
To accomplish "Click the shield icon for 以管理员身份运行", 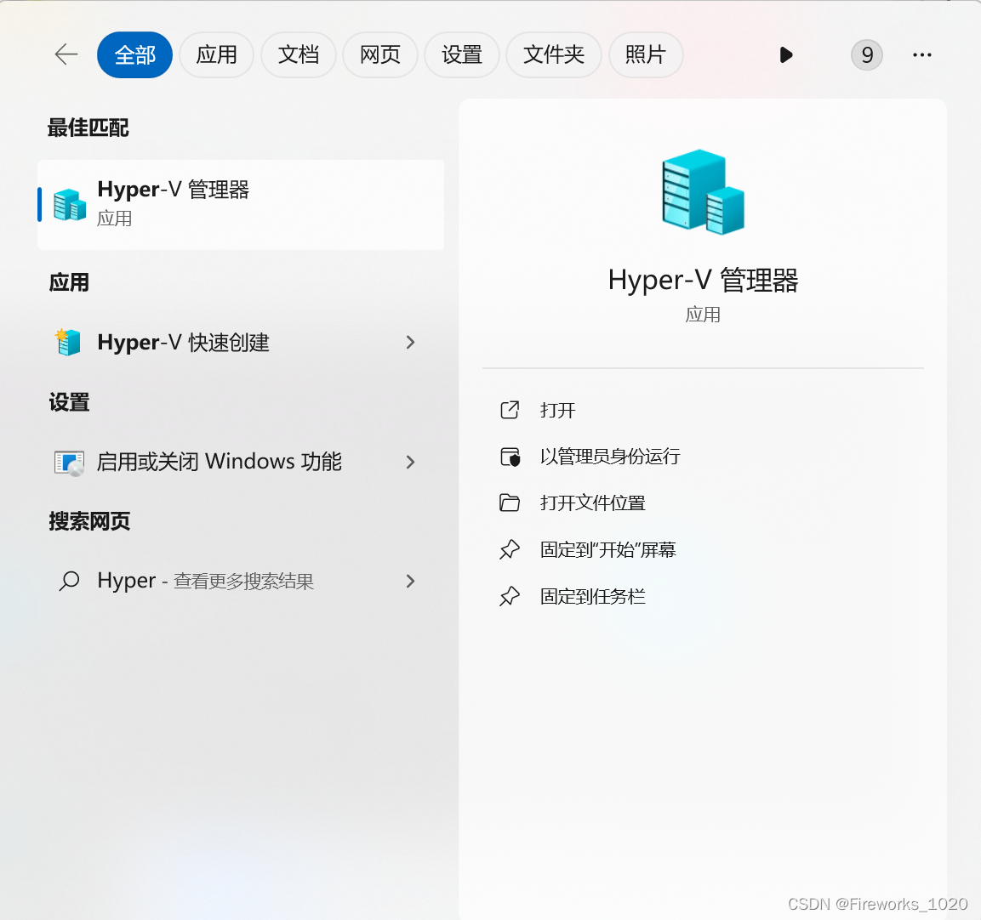I will [x=510, y=457].
